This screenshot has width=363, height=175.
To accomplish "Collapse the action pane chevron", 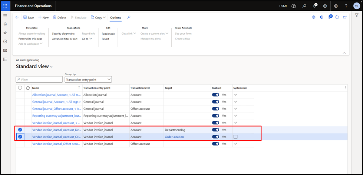I will coord(344,53).
